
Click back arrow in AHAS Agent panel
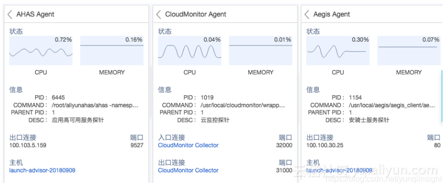pyautogui.click(x=10, y=15)
